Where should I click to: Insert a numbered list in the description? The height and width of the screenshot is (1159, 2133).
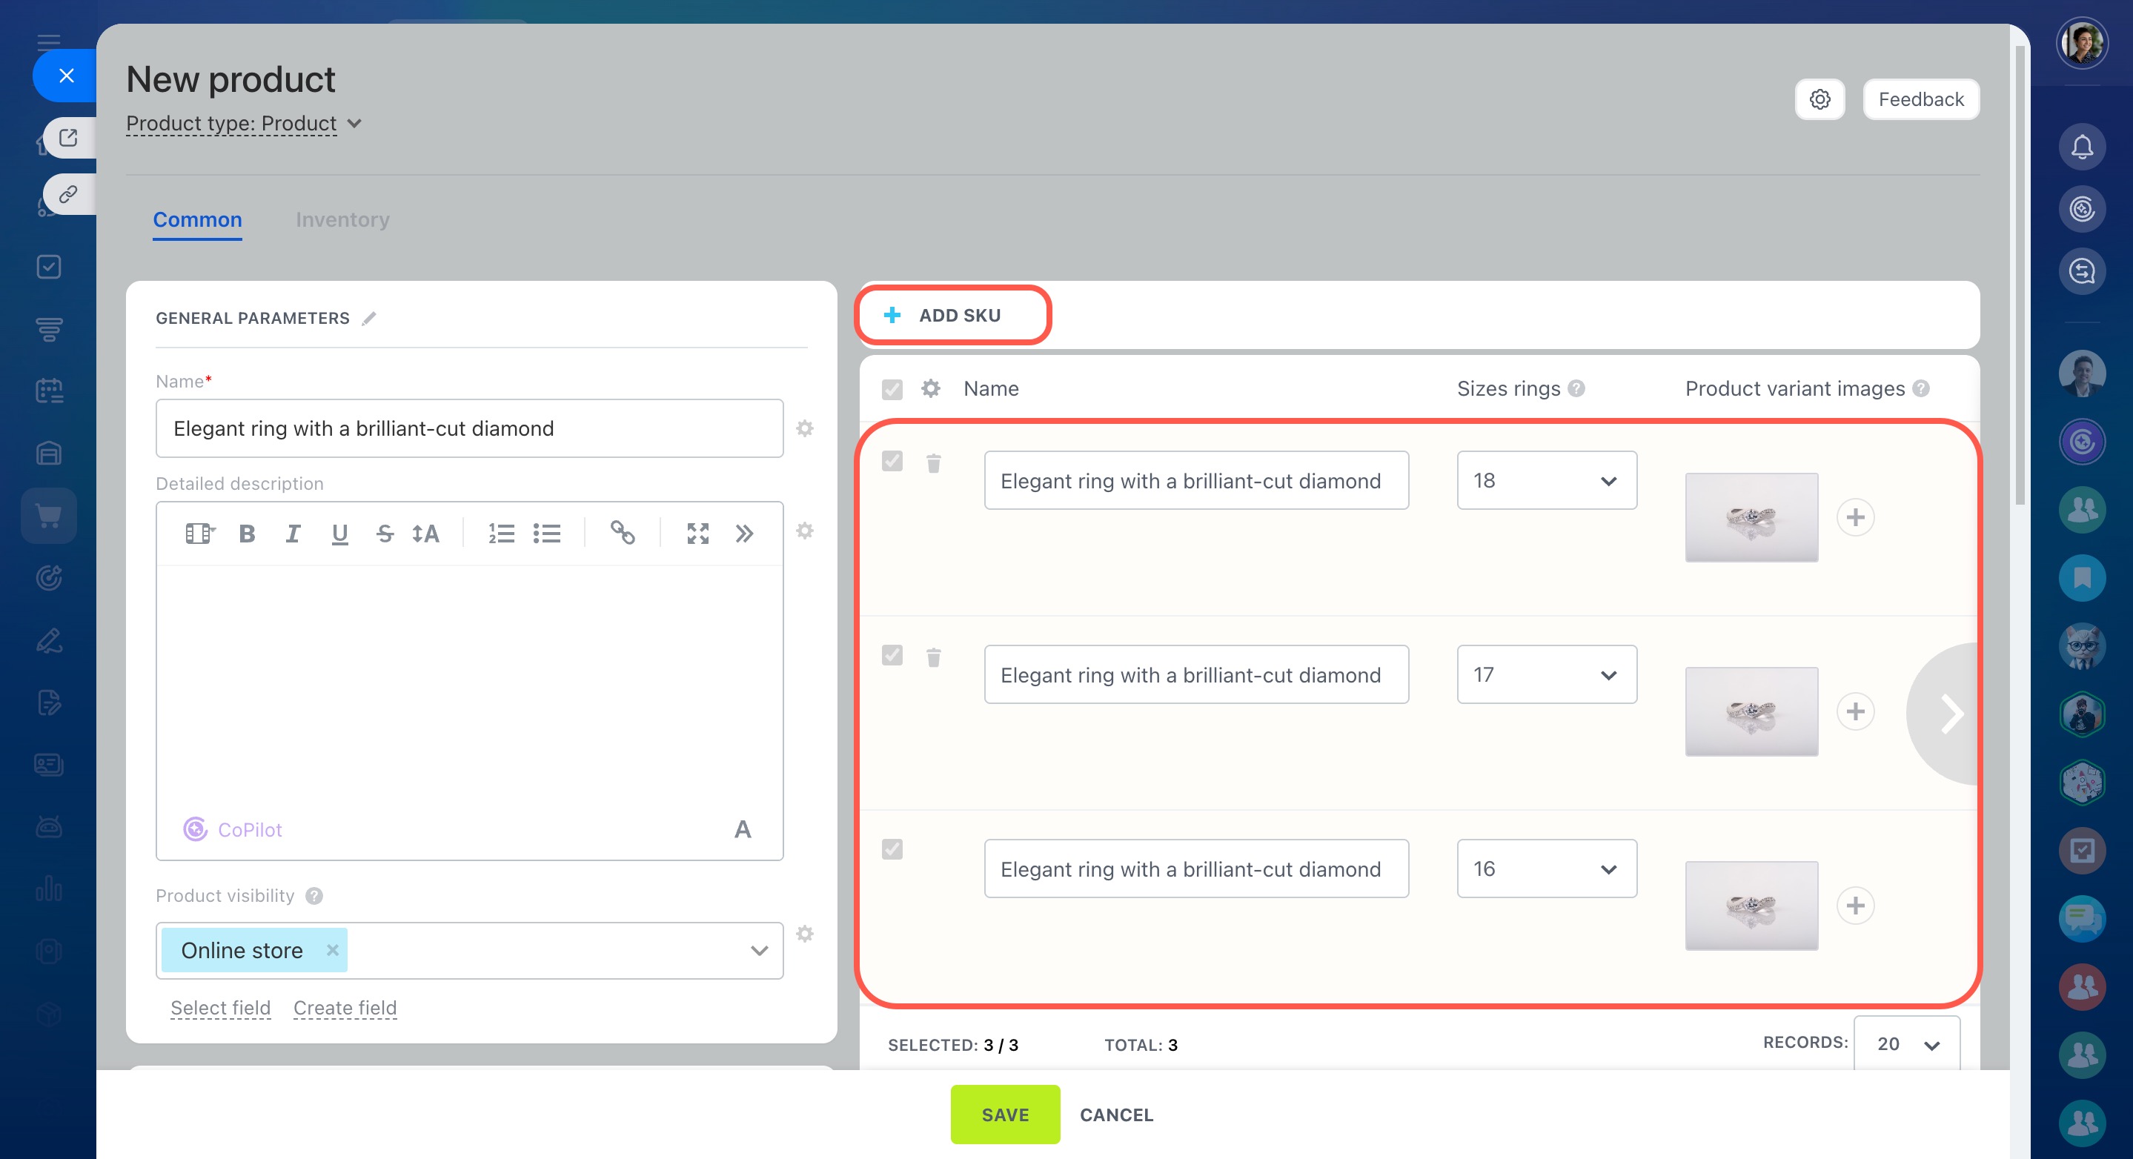pyautogui.click(x=501, y=534)
